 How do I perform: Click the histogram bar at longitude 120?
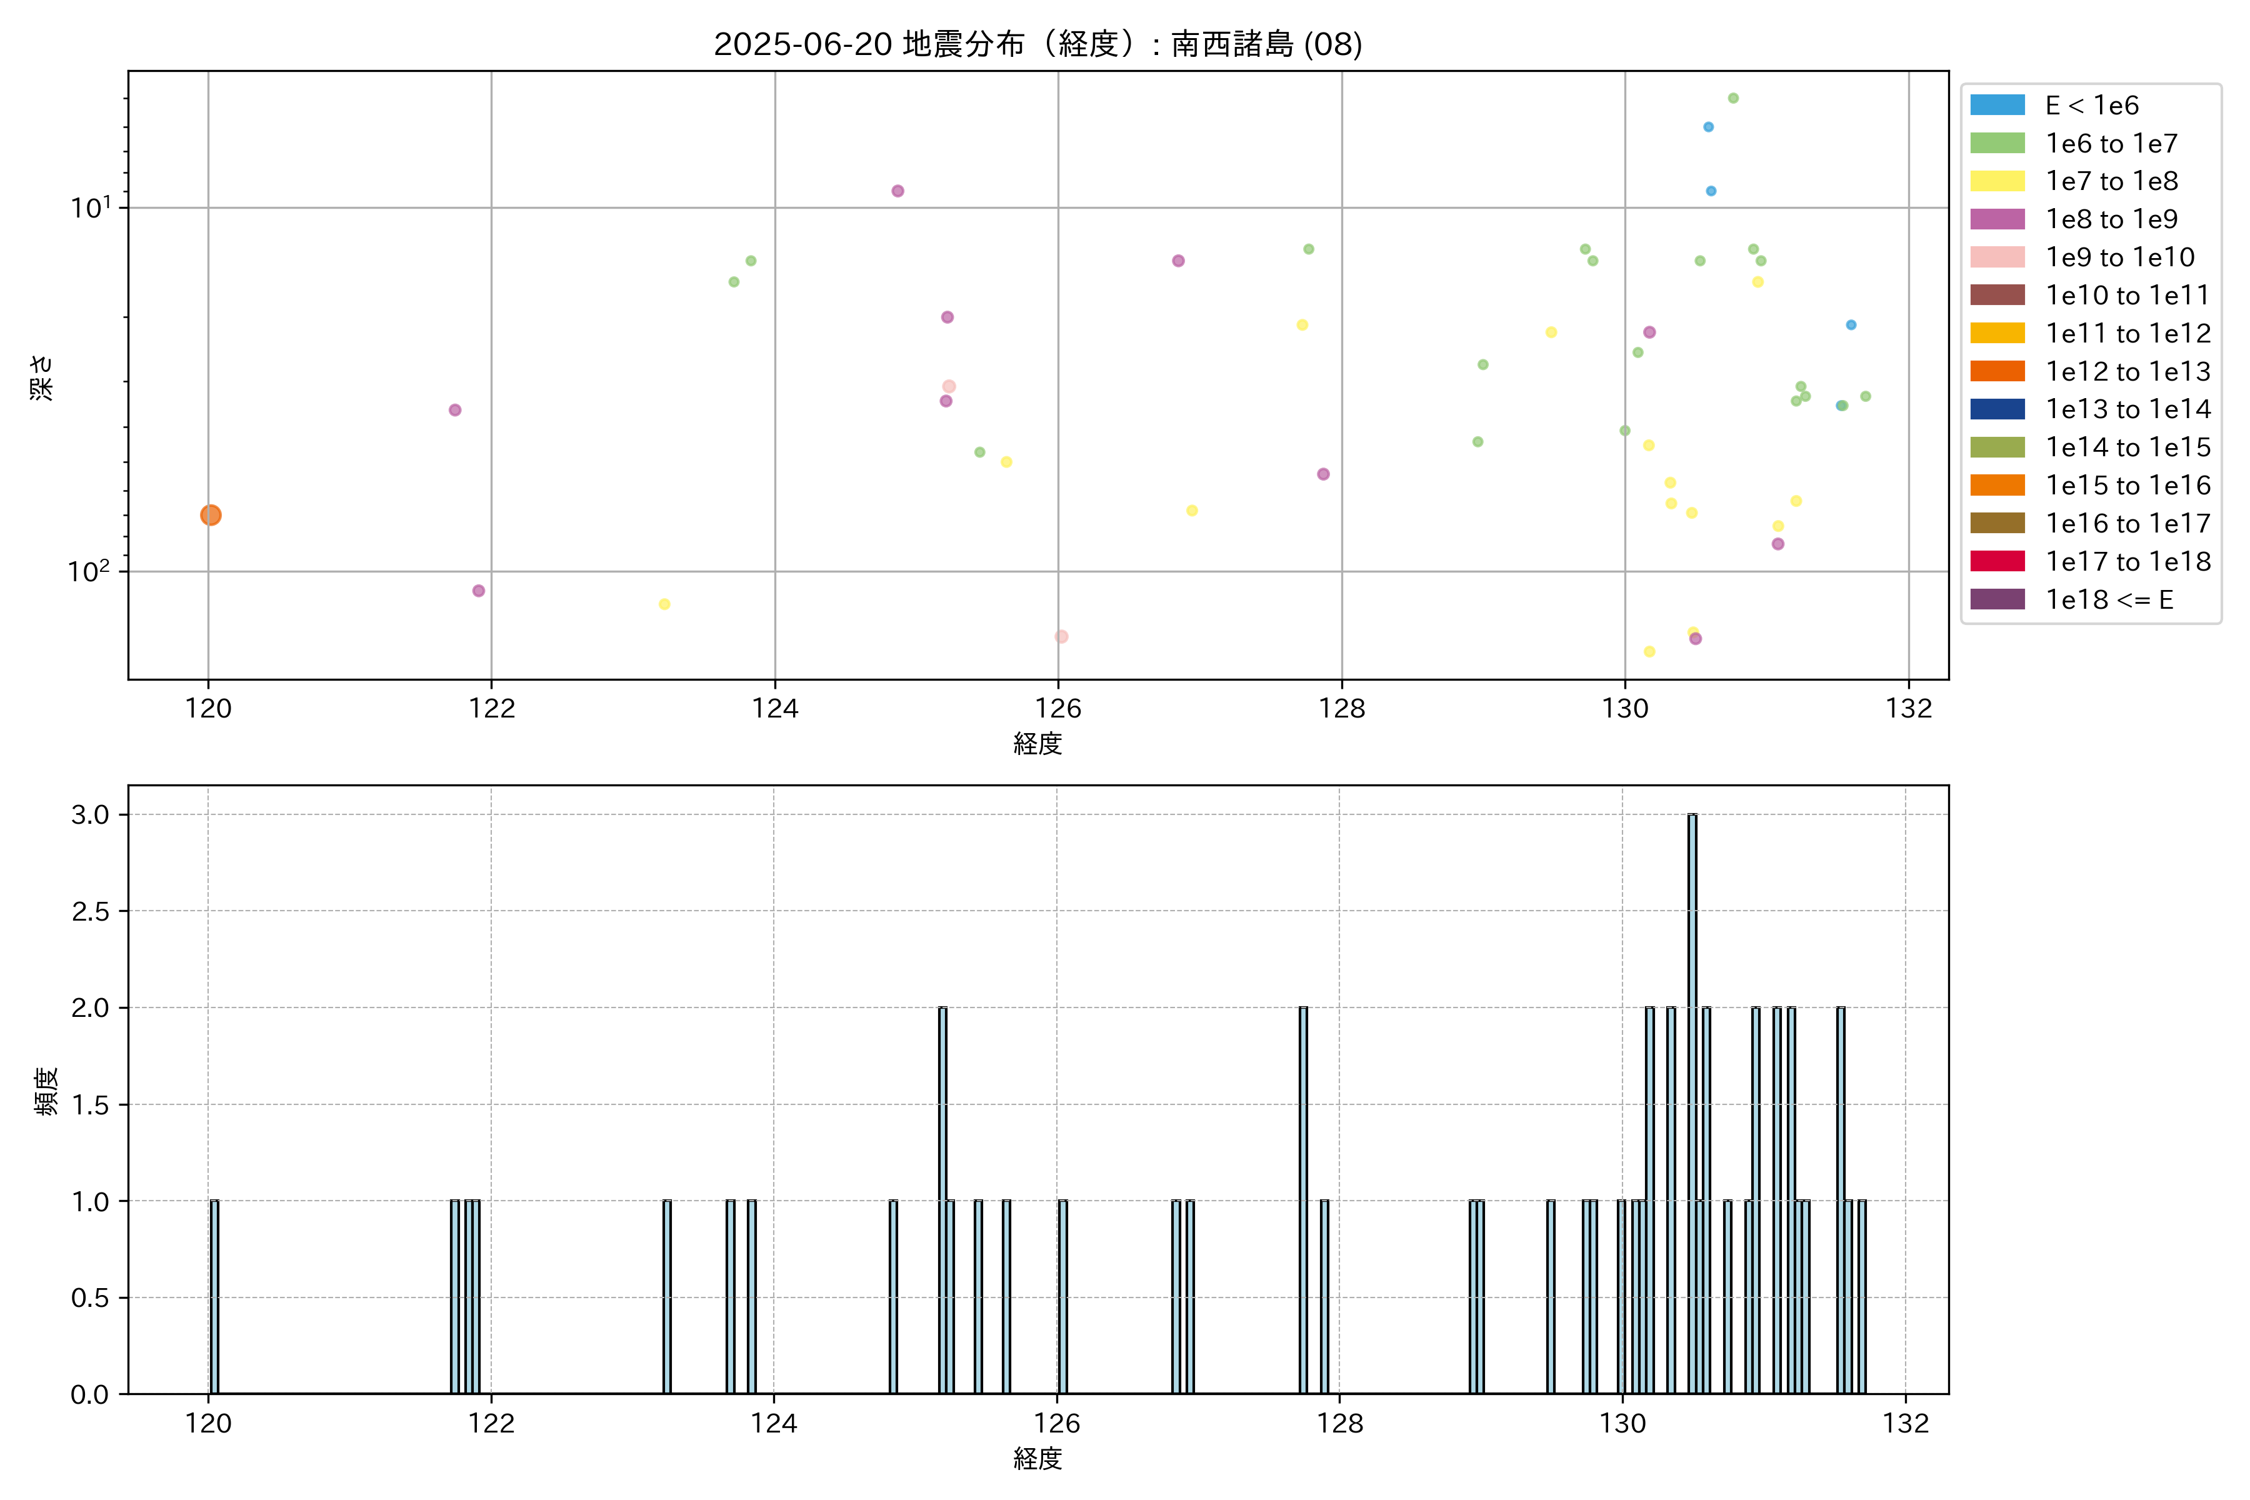click(214, 1296)
